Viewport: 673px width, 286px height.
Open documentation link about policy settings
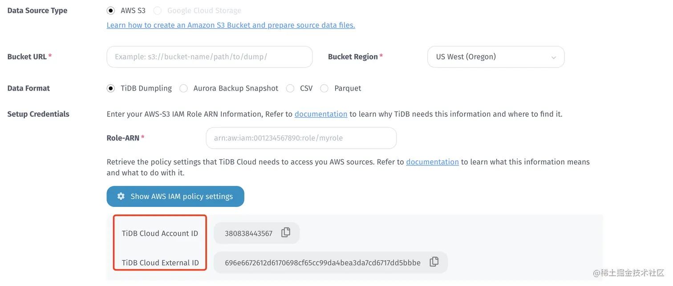pyautogui.click(x=432, y=162)
